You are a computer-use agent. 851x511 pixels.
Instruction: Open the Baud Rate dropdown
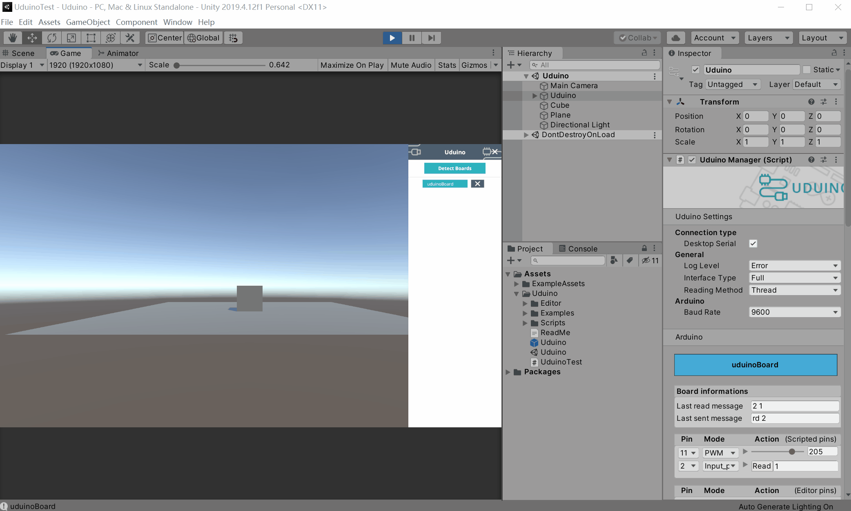pos(794,312)
